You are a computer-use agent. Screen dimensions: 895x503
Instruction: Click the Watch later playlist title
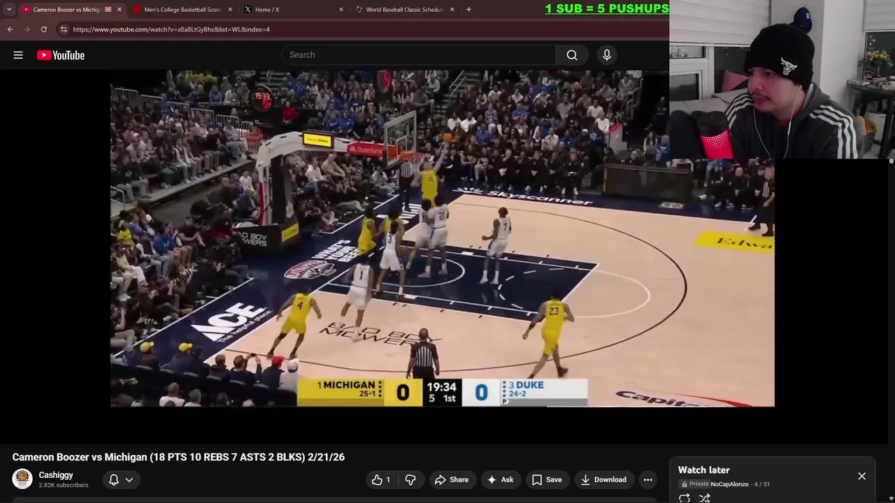click(x=703, y=470)
